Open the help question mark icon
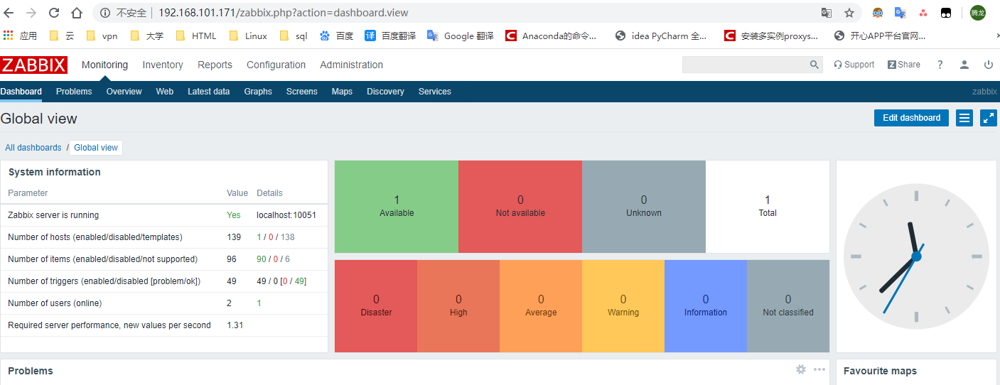Screen dimensions: 1000x385 (940, 65)
